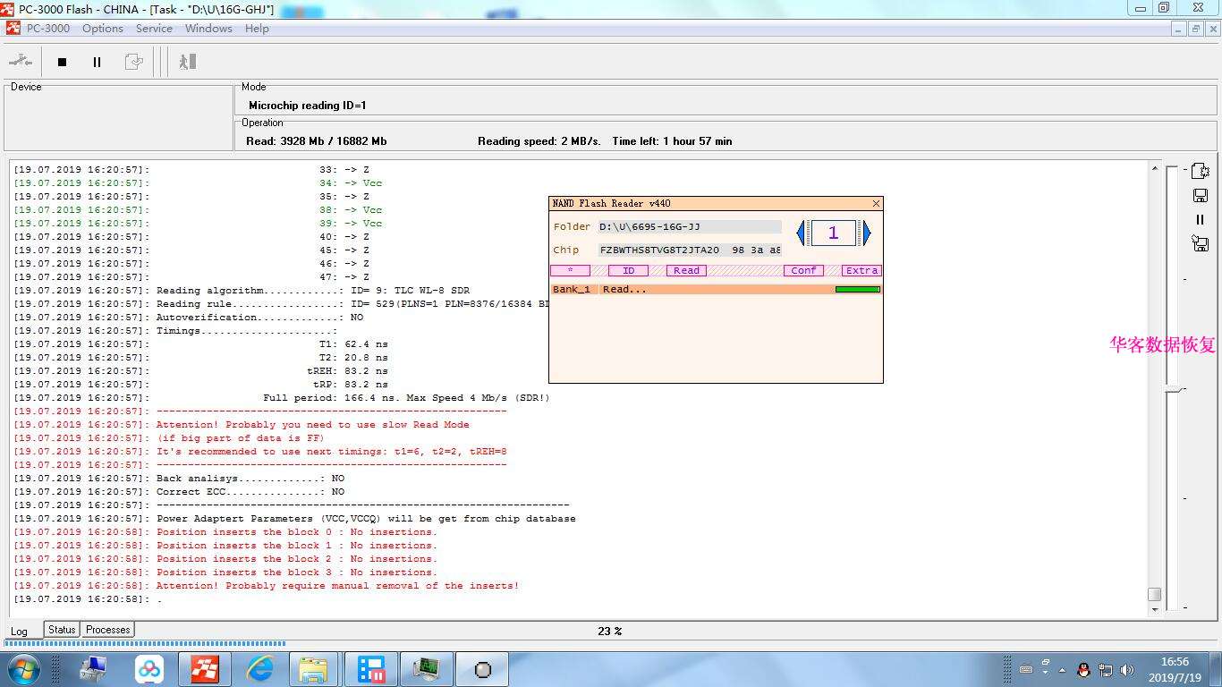Click the PC-3000 logo in the menu bar
Image resolution: width=1222 pixels, height=687 pixels.
click(13, 28)
